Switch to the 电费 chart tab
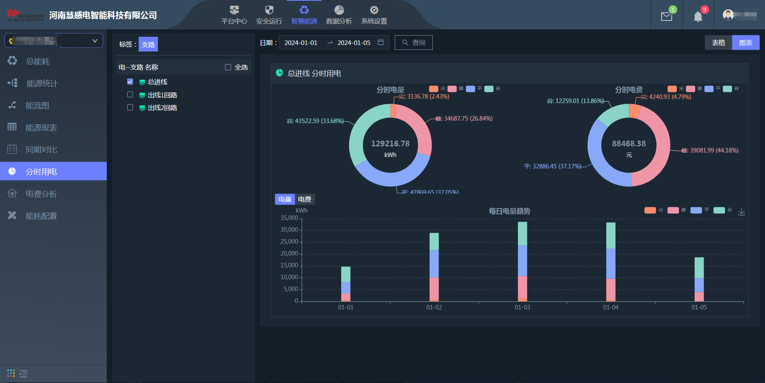The width and height of the screenshot is (765, 383). point(304,199)
